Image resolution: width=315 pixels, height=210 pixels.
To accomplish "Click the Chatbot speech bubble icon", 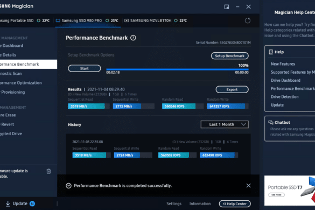I will tap(271, 122).
